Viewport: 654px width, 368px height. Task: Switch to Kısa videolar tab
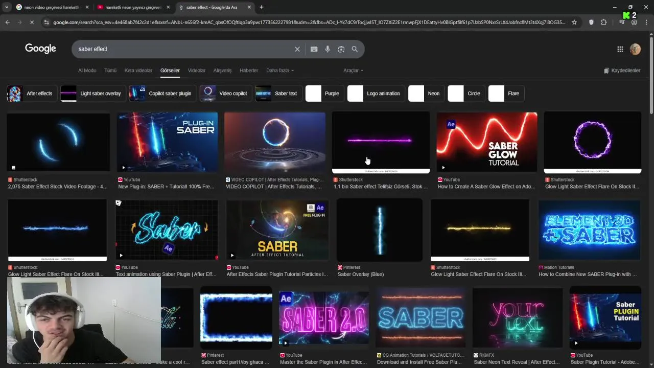click(138, 71)
